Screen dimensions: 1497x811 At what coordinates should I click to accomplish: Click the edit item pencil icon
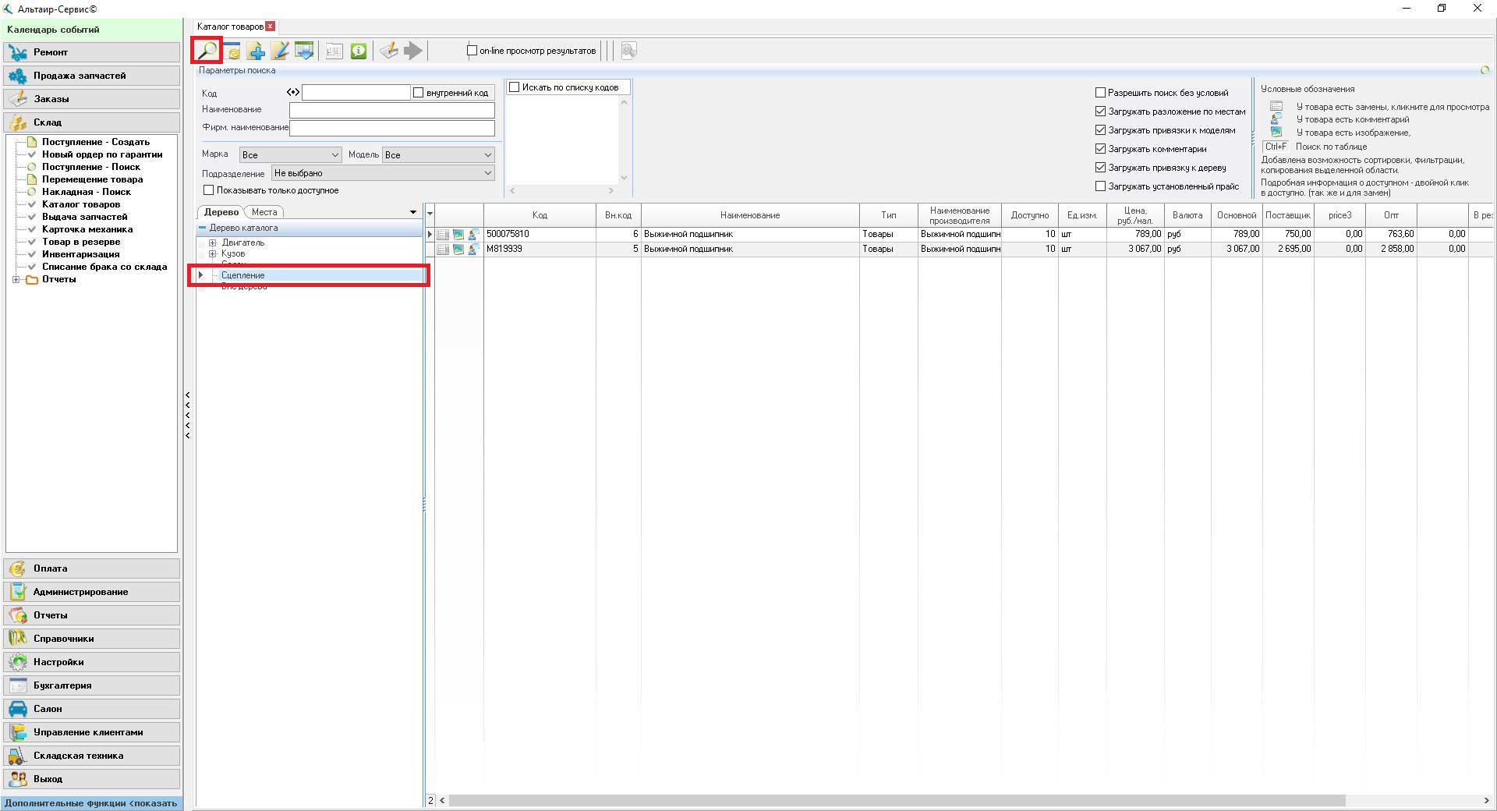pyautogui.click(x=280, y=51)
